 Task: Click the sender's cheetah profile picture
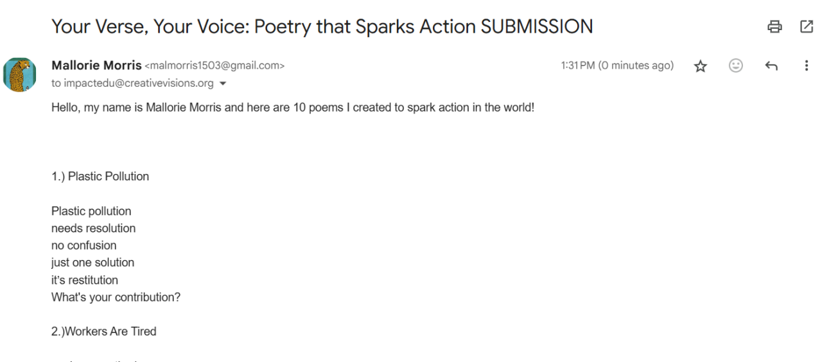pos(19,74)
